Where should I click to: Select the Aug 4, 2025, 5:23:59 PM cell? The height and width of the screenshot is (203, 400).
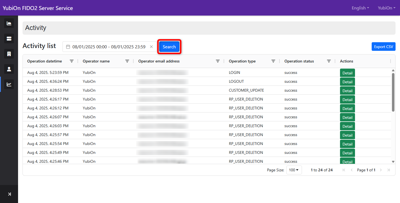tap(48, 72)
